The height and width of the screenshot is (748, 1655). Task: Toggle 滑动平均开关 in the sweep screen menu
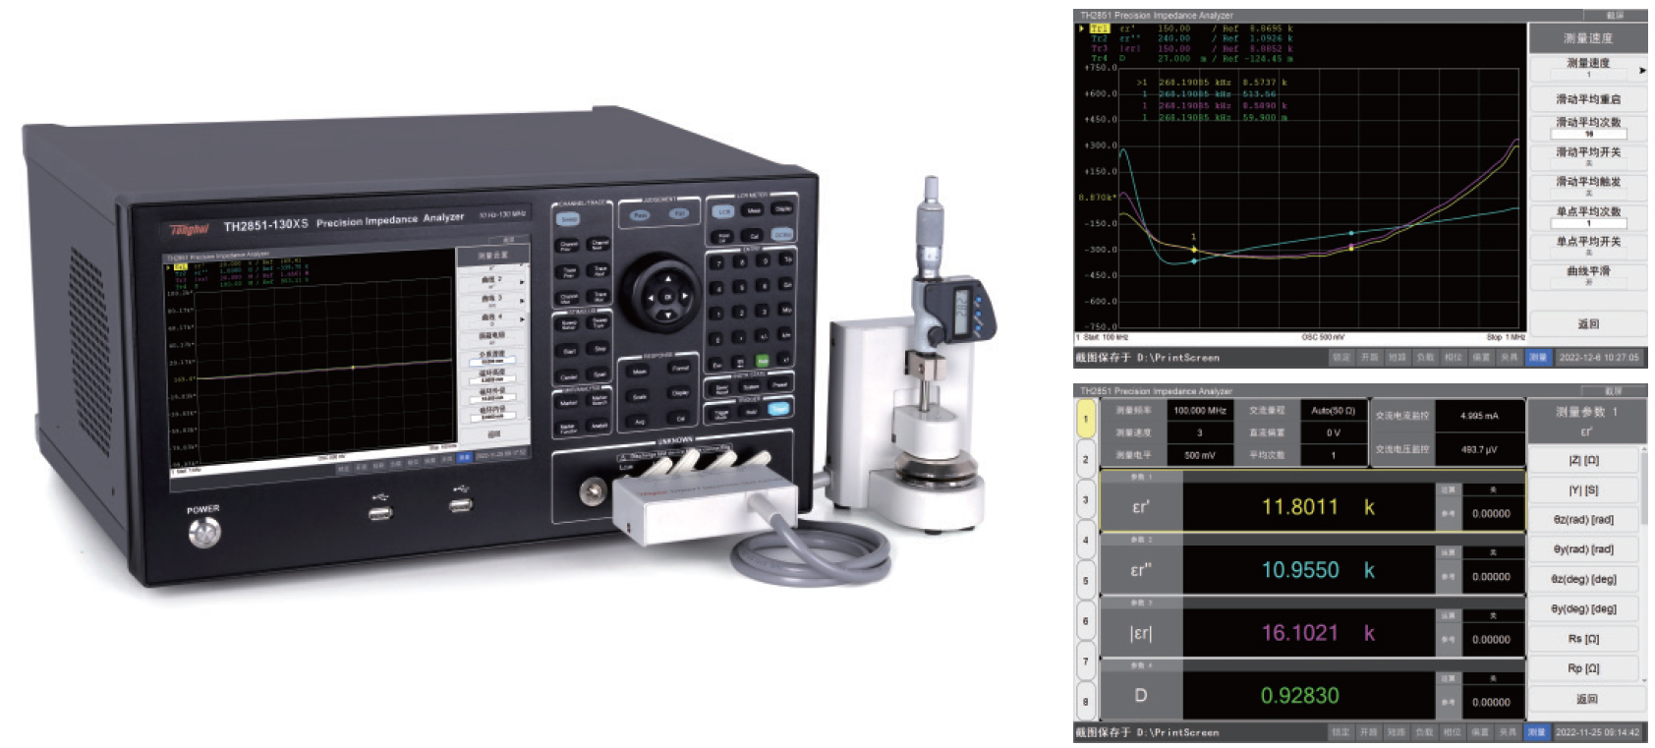pos(1588,157)
